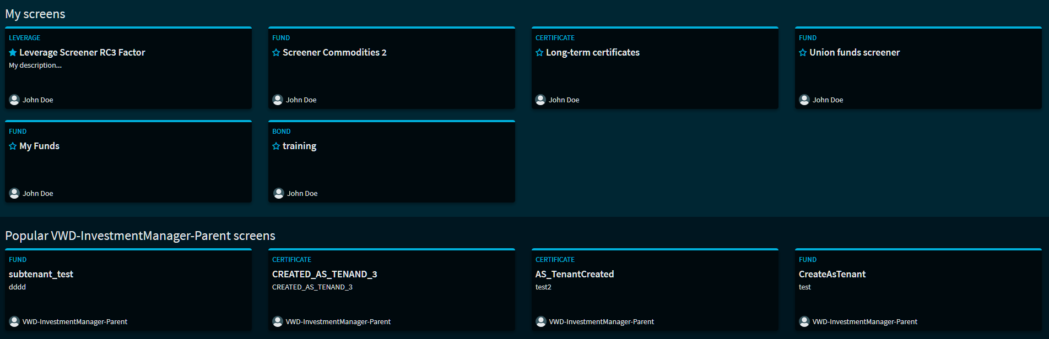Viewport: 1049px width, 339px height.
Task: Toggle favorite star on Screener Commodities 2
Action: coord(276,53)
